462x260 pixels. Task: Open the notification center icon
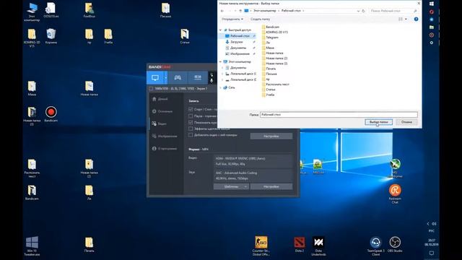pos(432,253)
